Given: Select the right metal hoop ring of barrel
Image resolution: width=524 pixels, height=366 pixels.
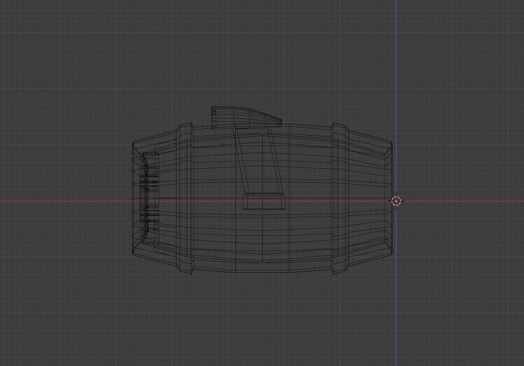Looking at the screenshot, I should tap(340, 199).
